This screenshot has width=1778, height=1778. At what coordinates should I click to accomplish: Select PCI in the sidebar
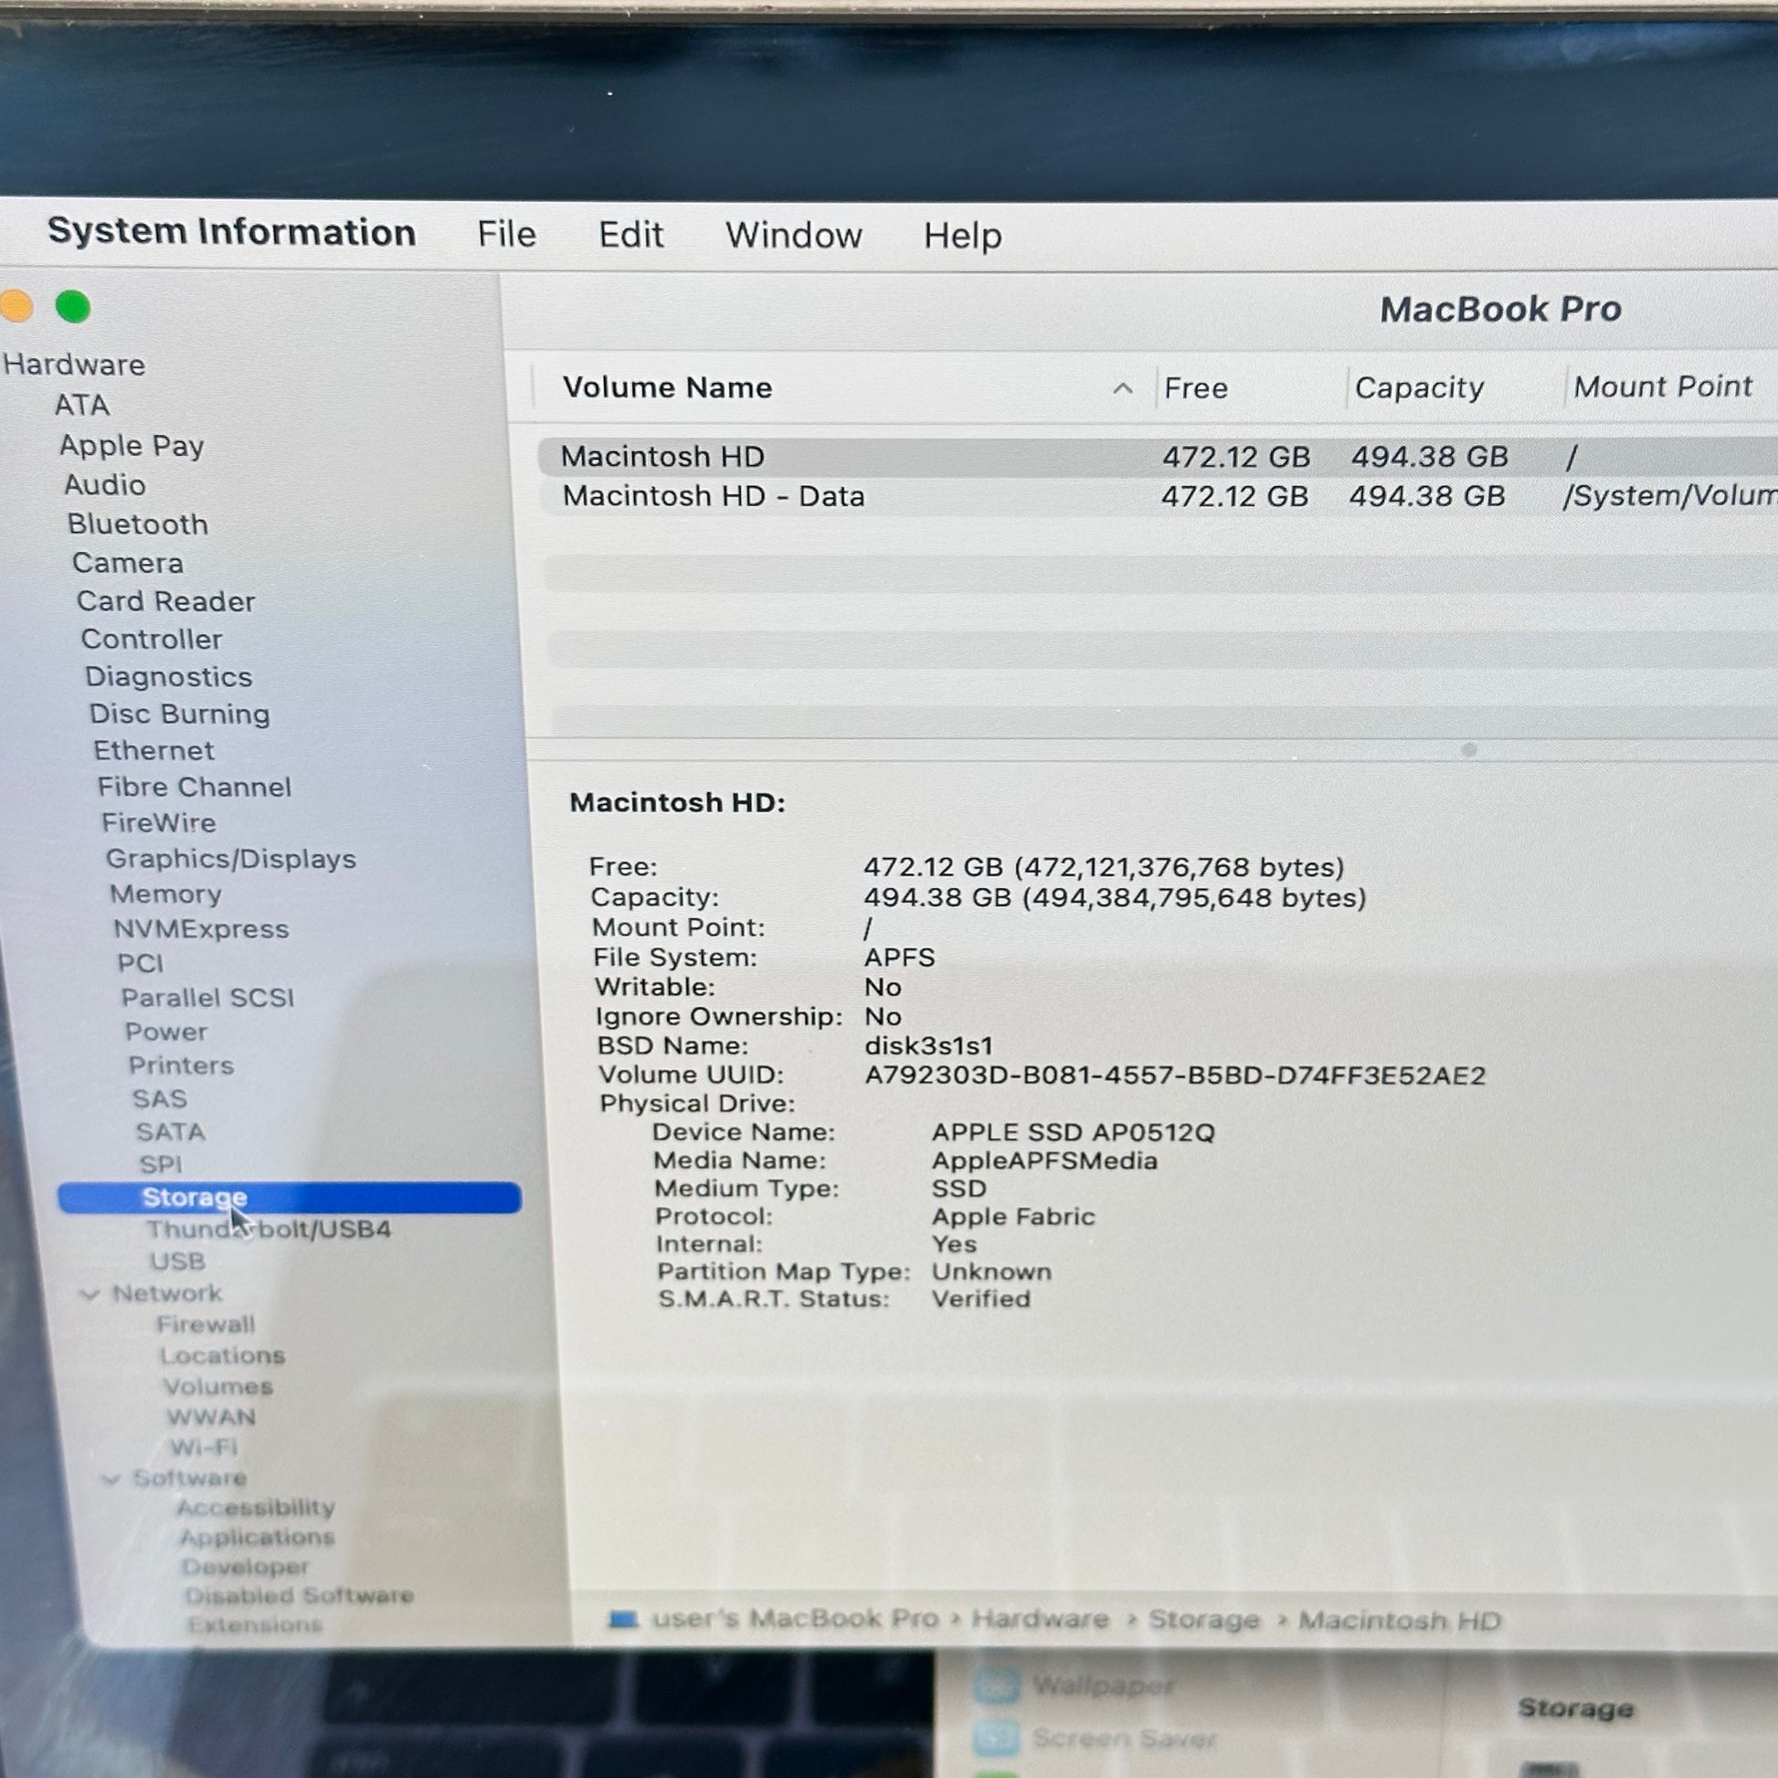point(140,963)
